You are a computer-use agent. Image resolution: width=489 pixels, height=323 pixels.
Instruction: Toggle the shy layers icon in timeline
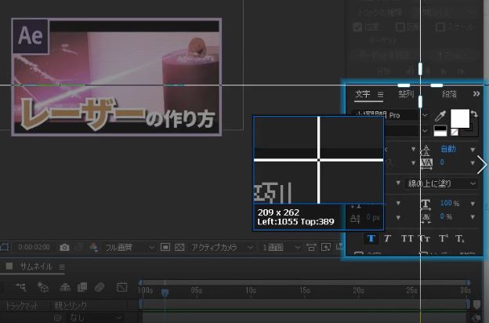click(x=65, y=287)
